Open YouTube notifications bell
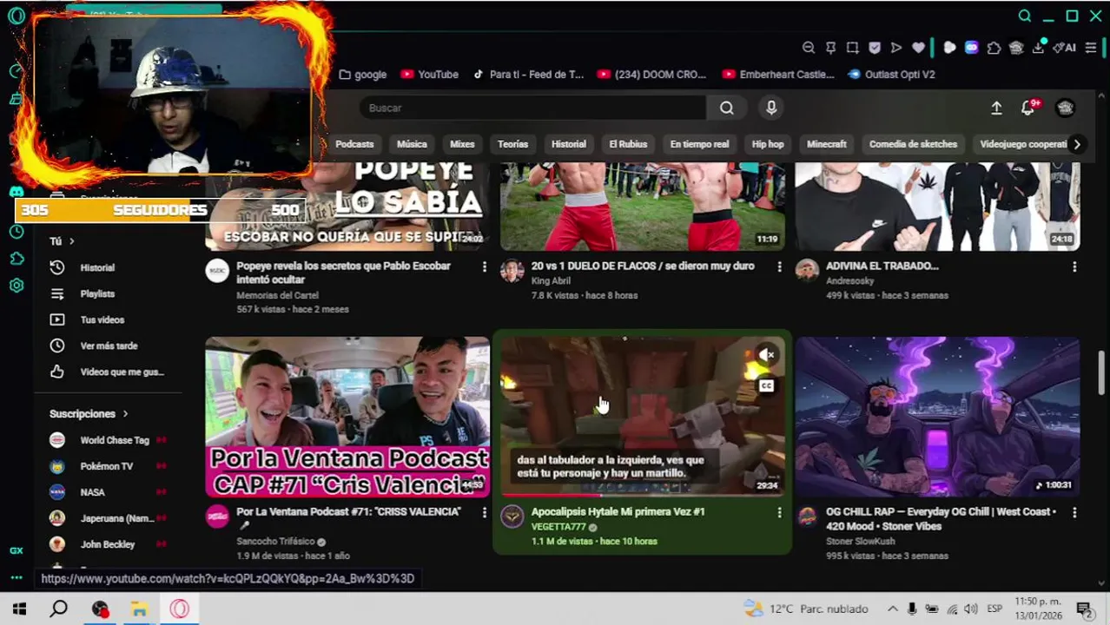Screen dimensions: 1110x625 pos(1028,108)
